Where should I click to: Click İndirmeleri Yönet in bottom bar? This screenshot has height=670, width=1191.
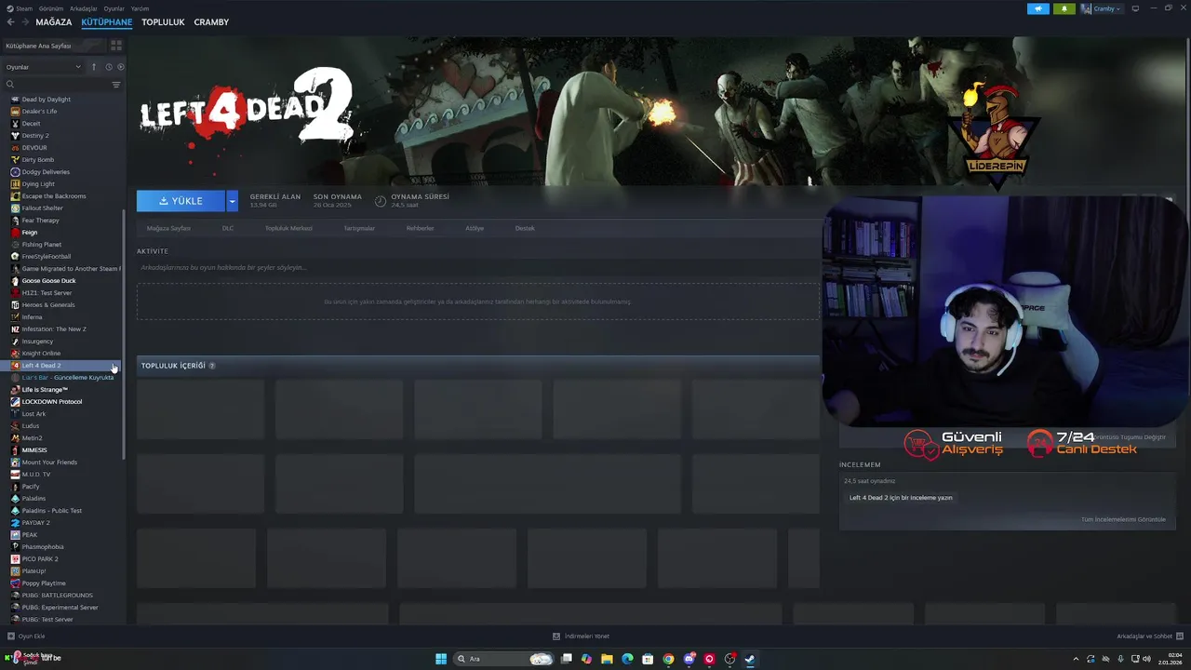[581, 636]
